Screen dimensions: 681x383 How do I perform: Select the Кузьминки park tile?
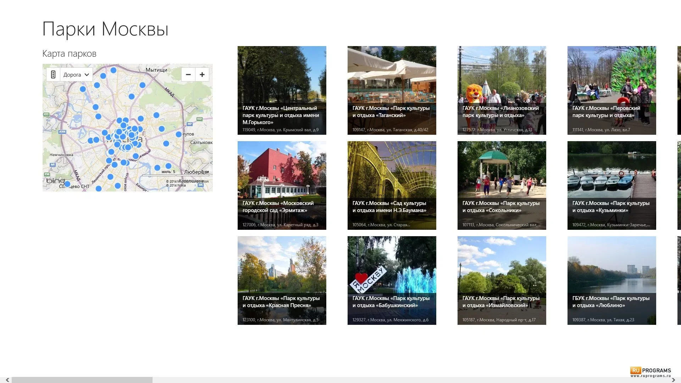612,185
